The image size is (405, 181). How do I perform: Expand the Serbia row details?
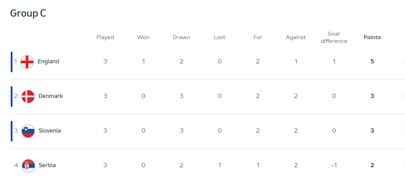(404, 164)
